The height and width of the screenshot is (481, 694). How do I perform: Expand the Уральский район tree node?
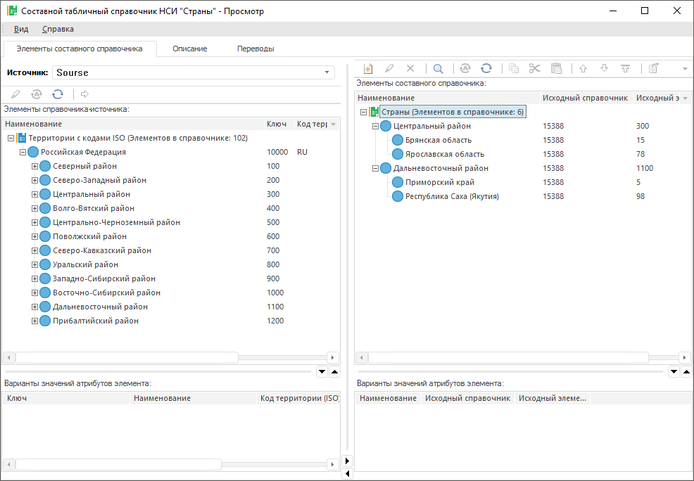point(34,265)
